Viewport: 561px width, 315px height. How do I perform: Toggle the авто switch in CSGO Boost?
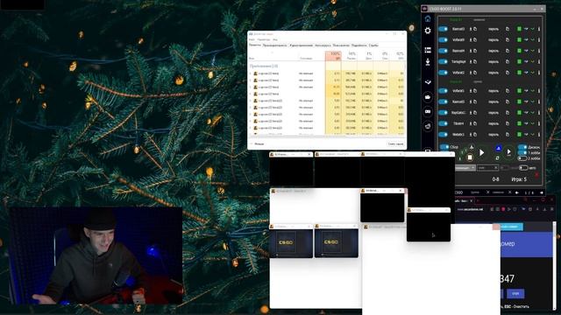point(523,167)
